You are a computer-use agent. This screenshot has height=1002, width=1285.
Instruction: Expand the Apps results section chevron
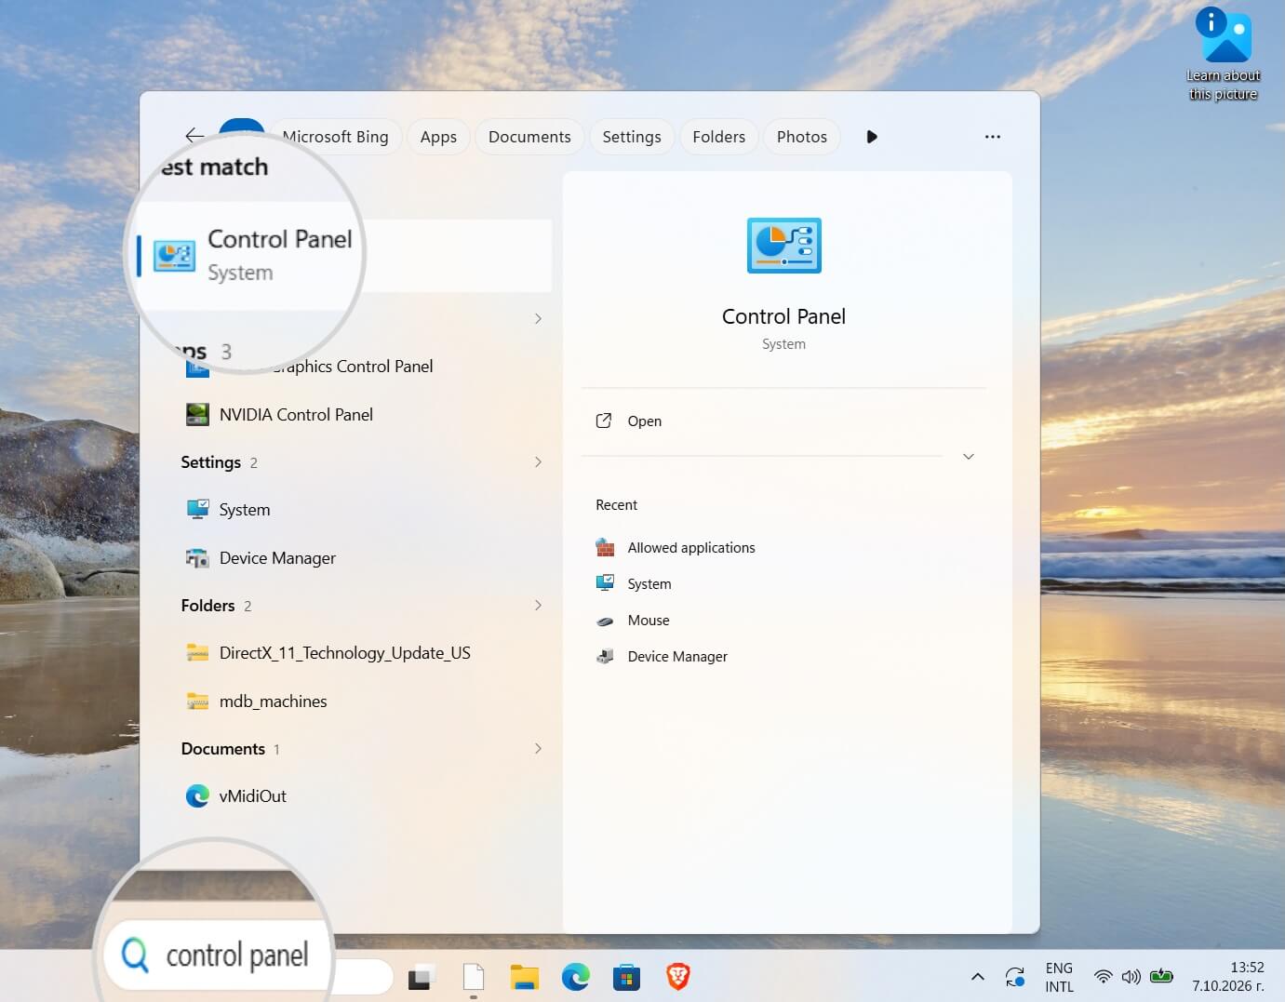pos(538,319)
